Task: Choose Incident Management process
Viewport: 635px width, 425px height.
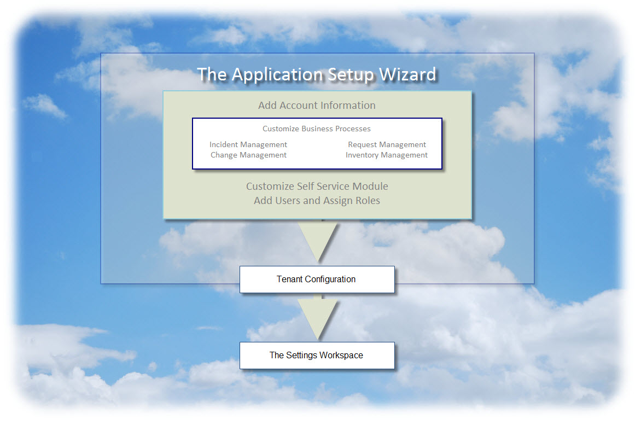Action: [x=248, y=144]
